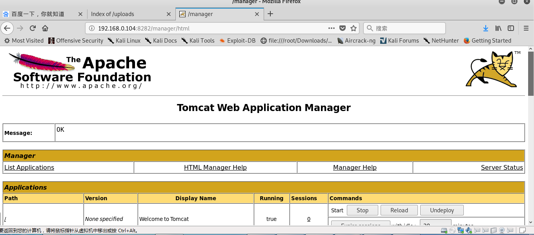Open Kali Docs bookmark
Image resolution: width=534 pixels, height=235 pixels.
click(161, 41)
